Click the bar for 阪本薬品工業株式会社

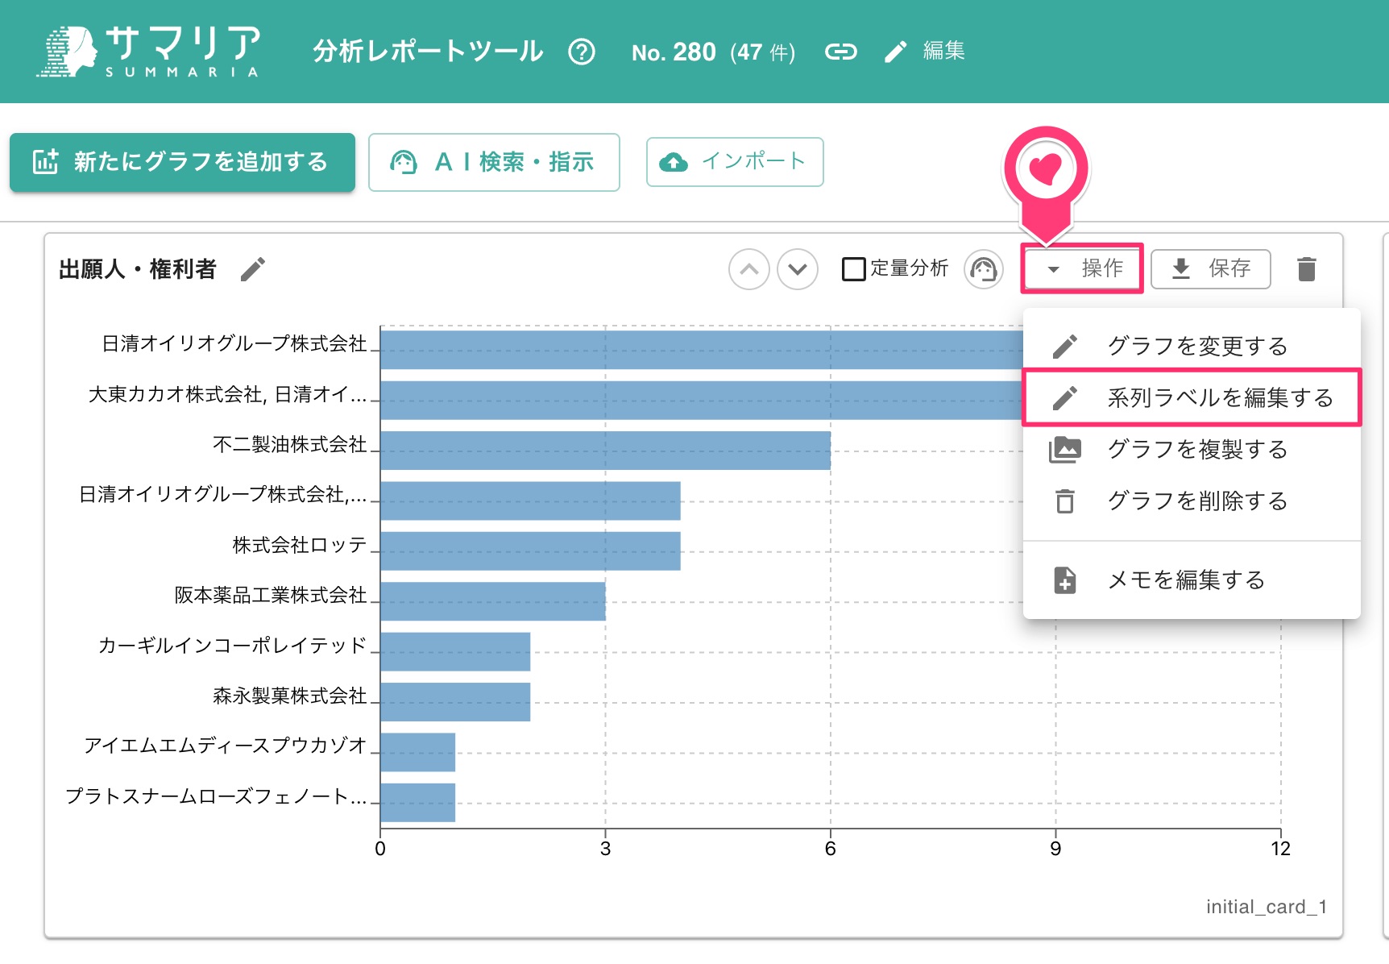pos(493,601)
